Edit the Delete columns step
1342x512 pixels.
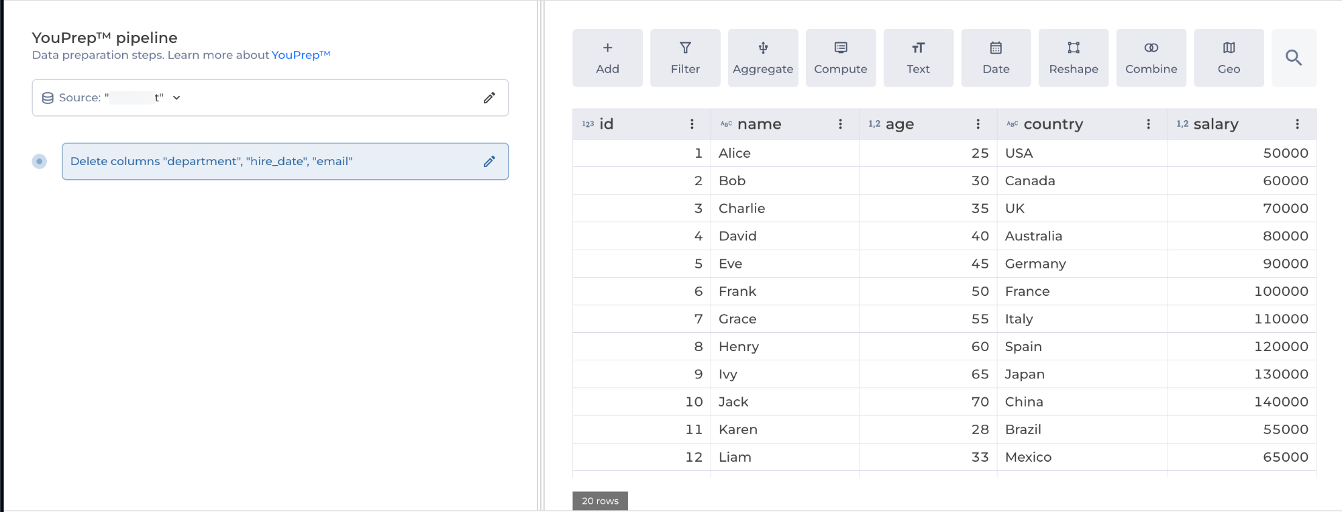(x=489, y=162)
